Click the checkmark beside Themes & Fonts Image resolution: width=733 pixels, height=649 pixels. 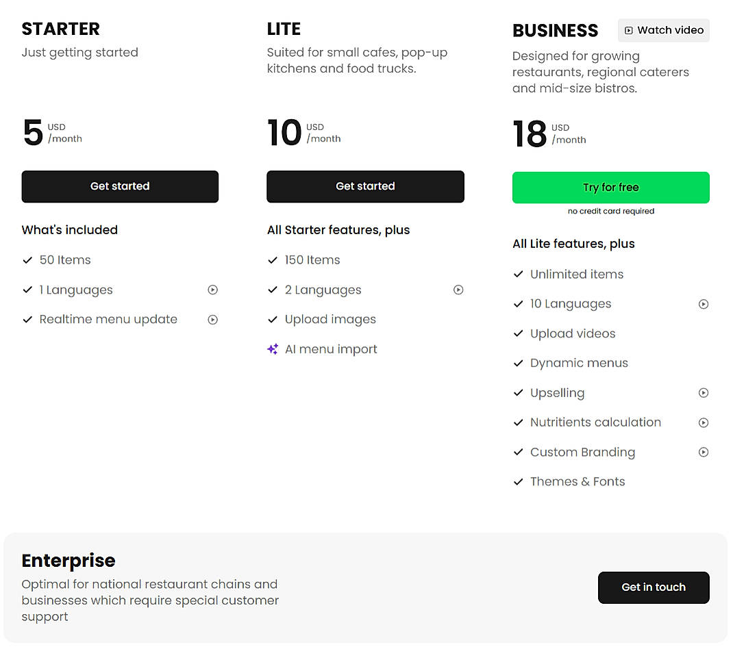pyautogui.click(x=519, y=481)
